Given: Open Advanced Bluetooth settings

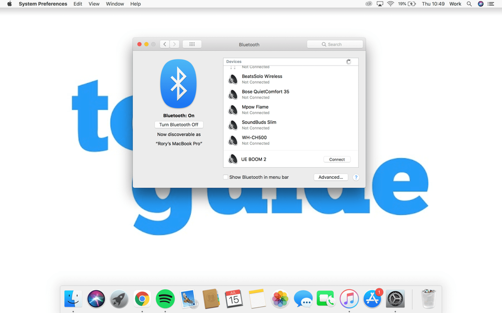Looking at the screenshot, I should click(x=331, y=177).
